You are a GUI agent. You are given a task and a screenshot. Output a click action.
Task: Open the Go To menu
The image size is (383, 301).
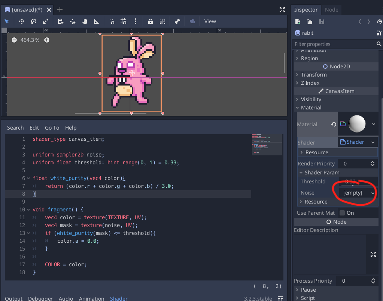(52, 128)
